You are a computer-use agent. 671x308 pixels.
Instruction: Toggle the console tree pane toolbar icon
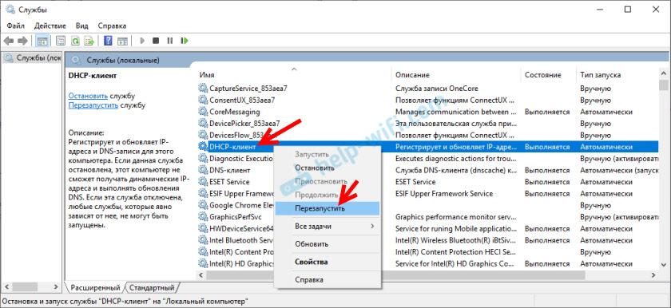(x=42, y=41)
